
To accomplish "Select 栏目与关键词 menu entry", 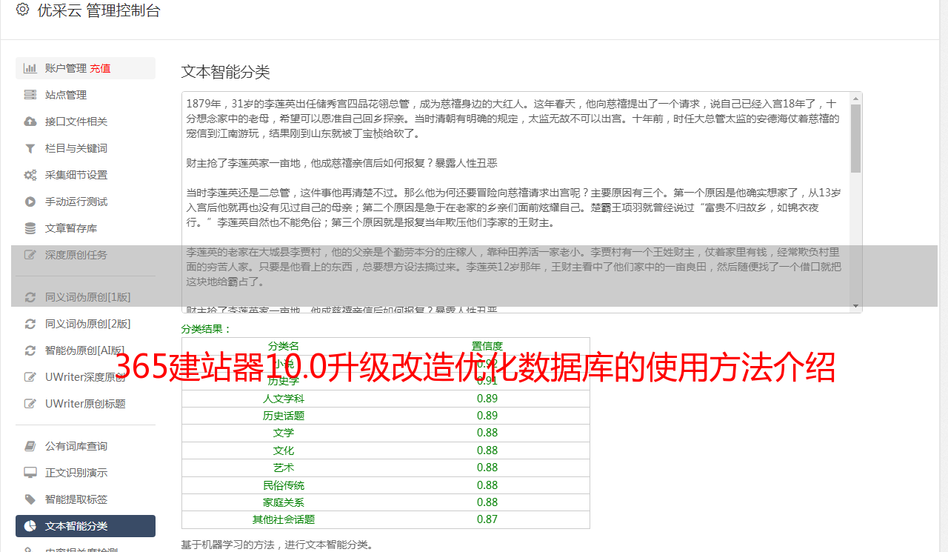I will click(85, 148).
